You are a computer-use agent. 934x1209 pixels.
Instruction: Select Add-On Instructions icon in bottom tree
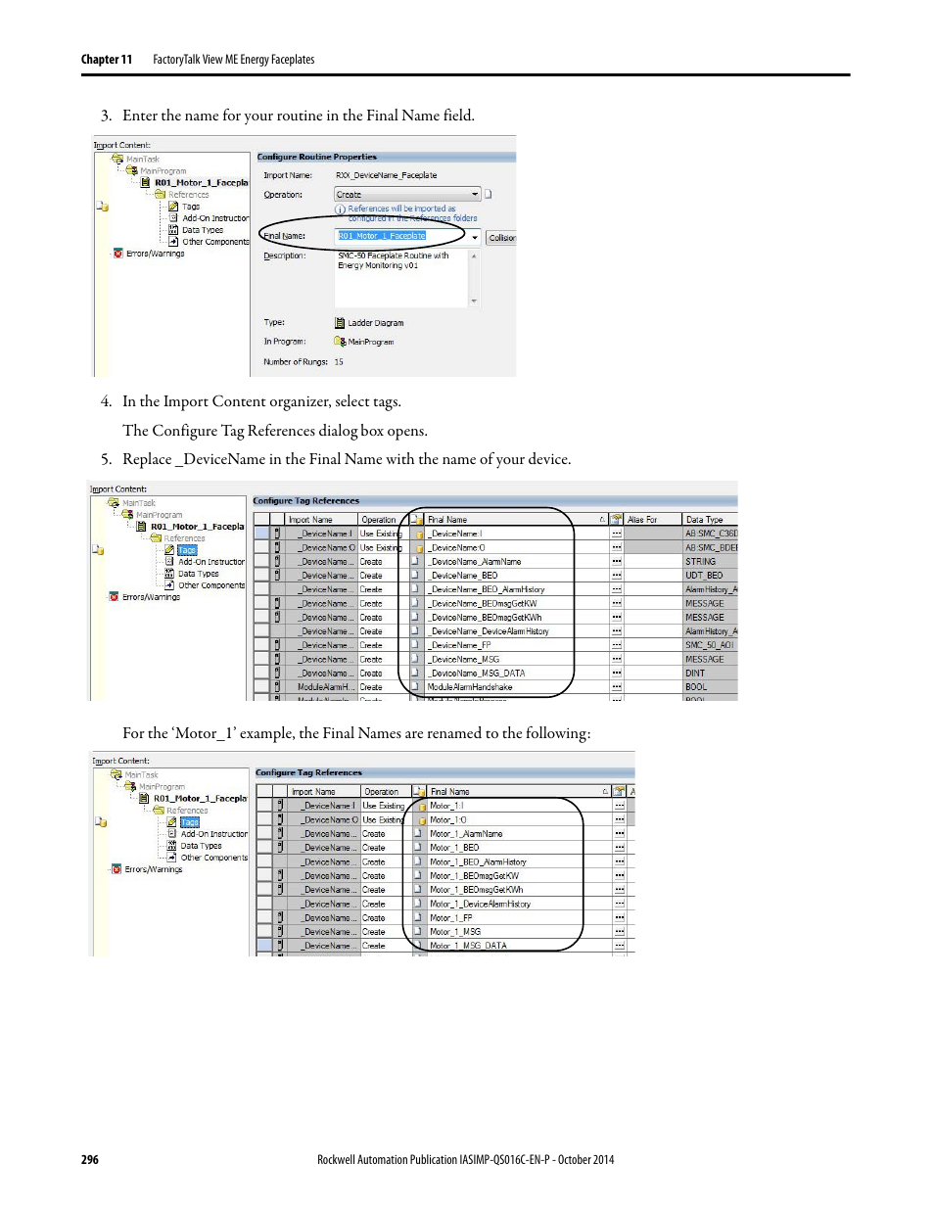(172, 834)
